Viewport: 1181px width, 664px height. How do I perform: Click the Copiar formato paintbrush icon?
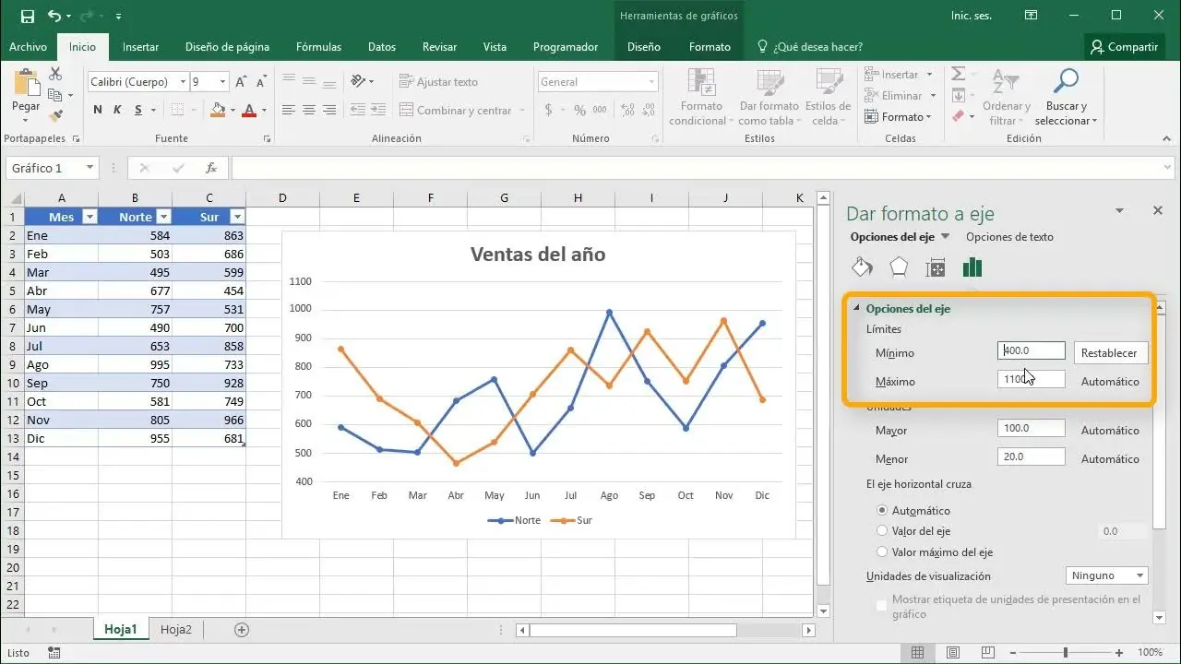pos(55,116)
